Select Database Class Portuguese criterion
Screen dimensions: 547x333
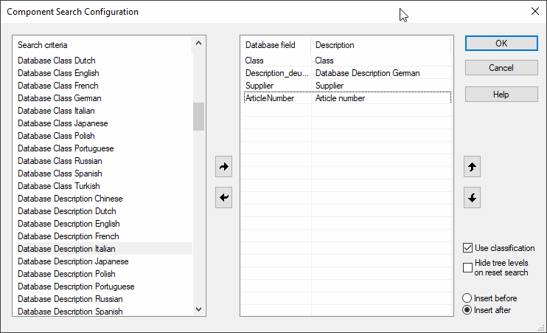(x=104, y=148)
